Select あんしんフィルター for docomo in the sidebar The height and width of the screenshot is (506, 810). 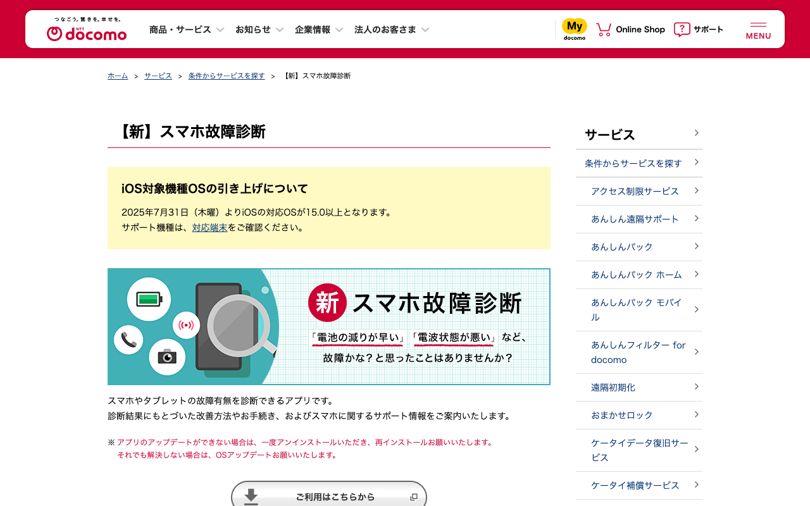639,352
